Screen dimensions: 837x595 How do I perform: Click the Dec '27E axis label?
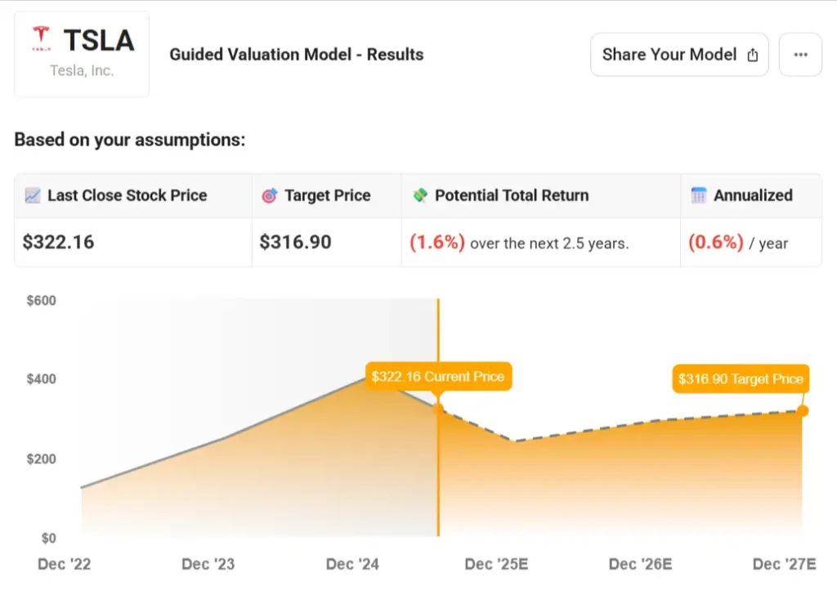pos(784,564)
